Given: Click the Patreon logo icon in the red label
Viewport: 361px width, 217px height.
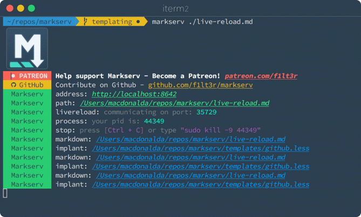Looking at the screenshot, I should pos(13,76).
